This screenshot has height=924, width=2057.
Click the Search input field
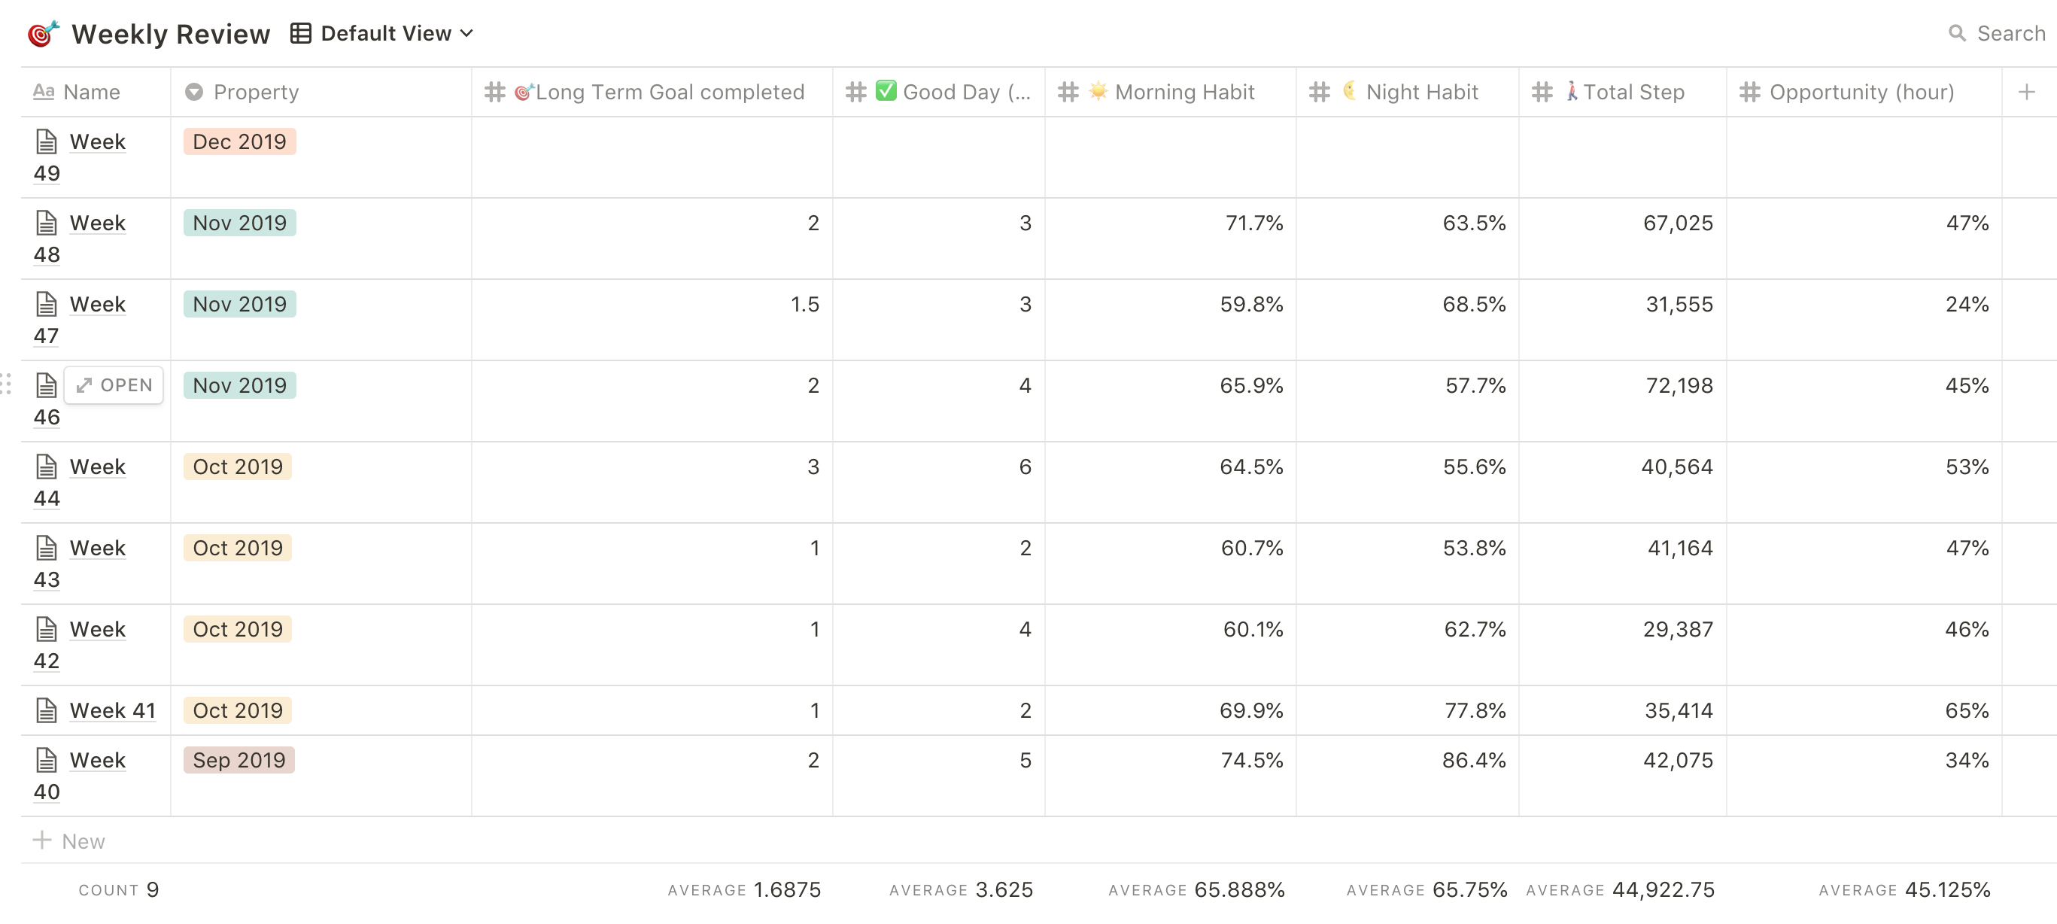(x=2010, y=34)
